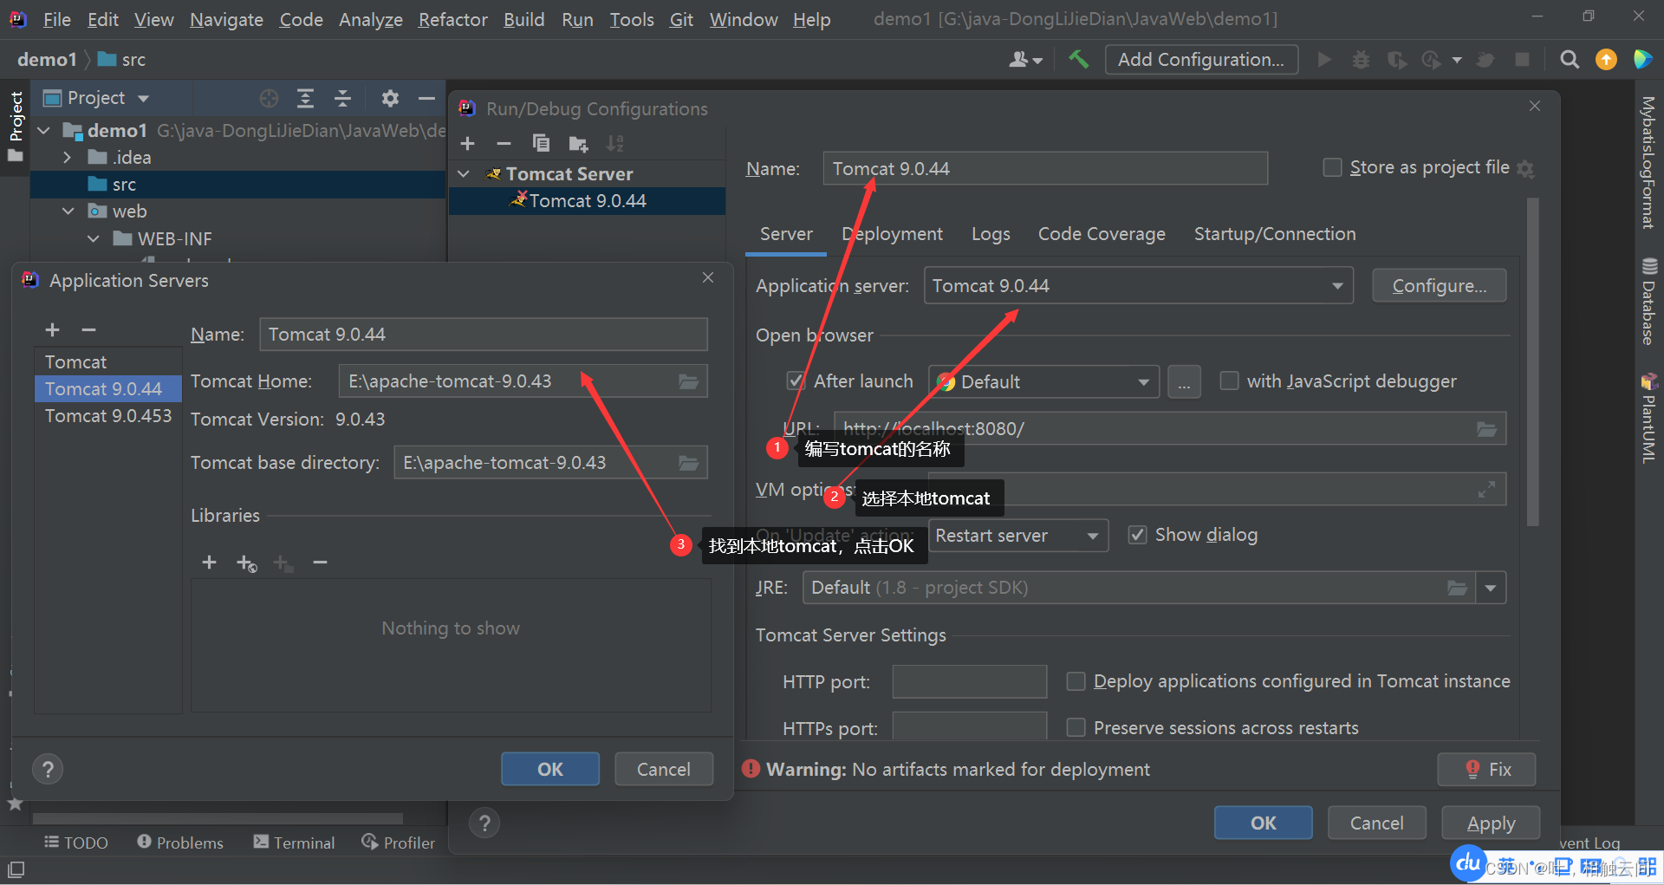Switch to Code Coverage tab
The image size is (1664, 885).
pos(1102,234)
